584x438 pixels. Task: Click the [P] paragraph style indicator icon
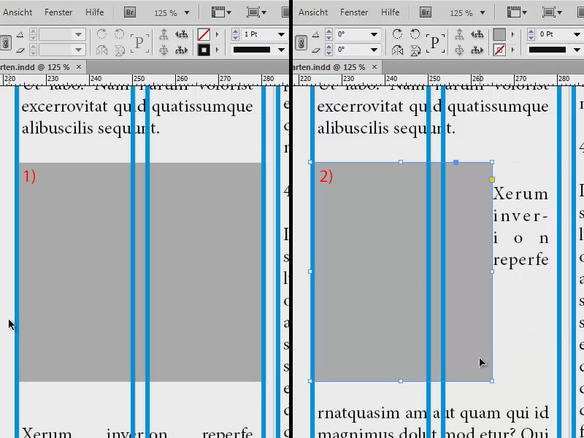[x=139, y=42]
